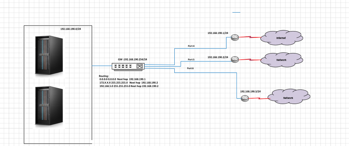Click the Routing: heading text

tap(104, 76)
